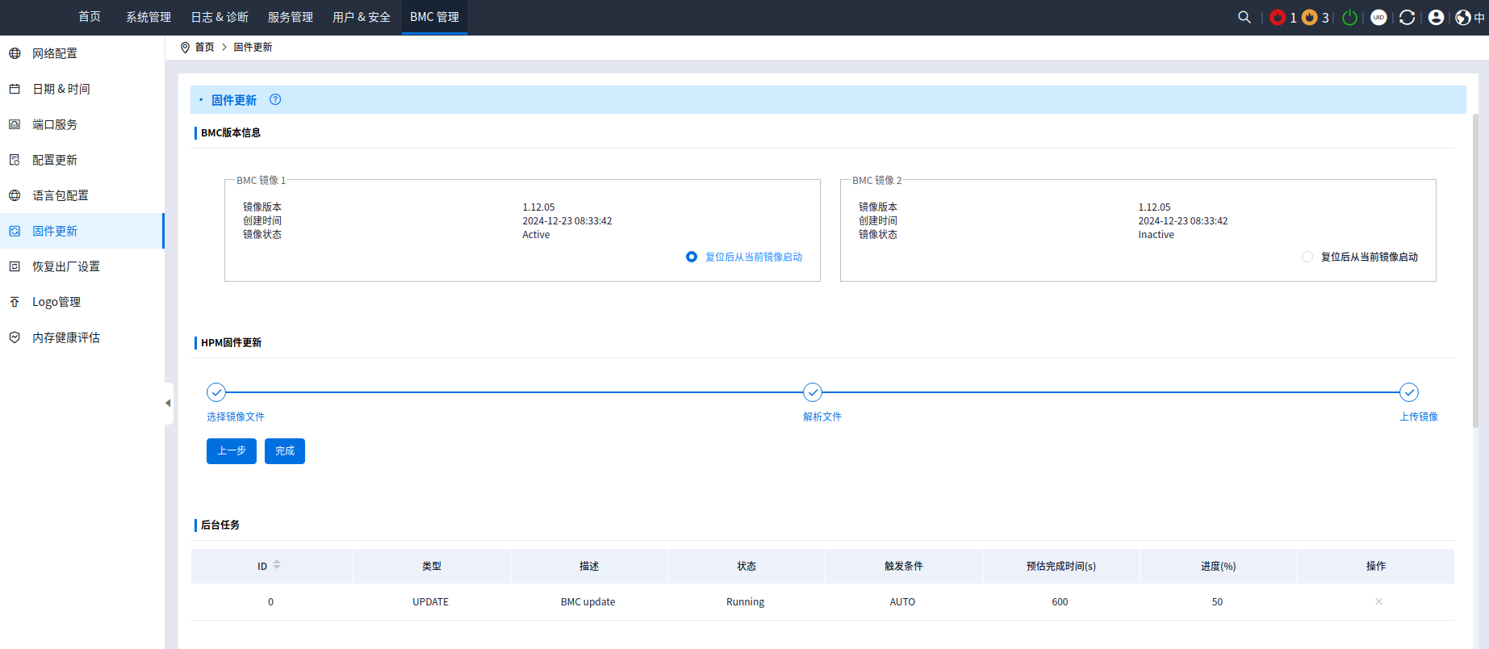Click the red critical alarm icon
1489x649 pixels.
1278,17
